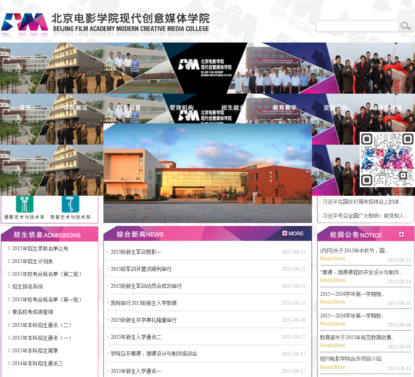
Task: Click Read More under 中秋节 notice
Action: (x=333, y=259)
